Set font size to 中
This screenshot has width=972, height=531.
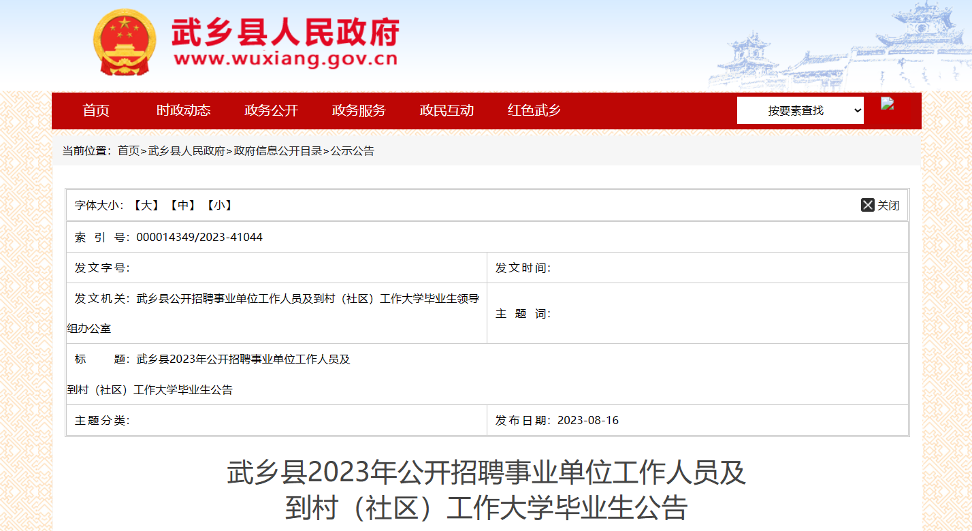(182, 206)
